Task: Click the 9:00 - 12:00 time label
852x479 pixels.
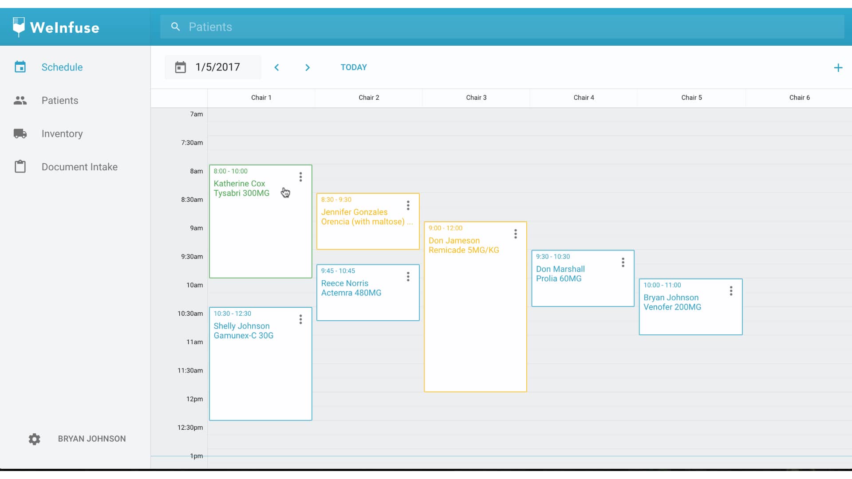Action: point(446,228)
